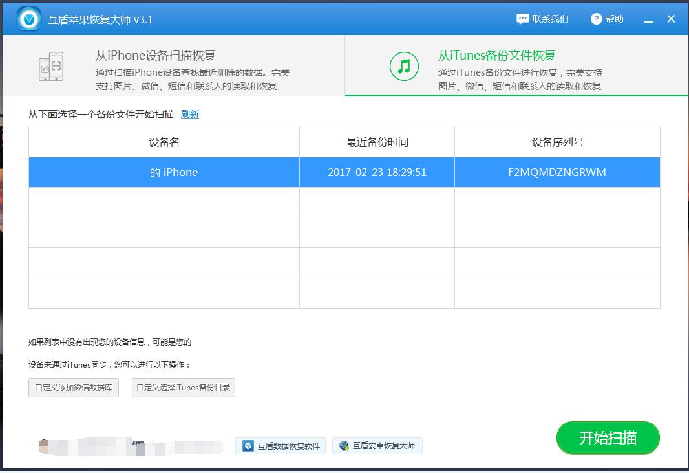Click the 最近备份时间 column header

(377, 141)
